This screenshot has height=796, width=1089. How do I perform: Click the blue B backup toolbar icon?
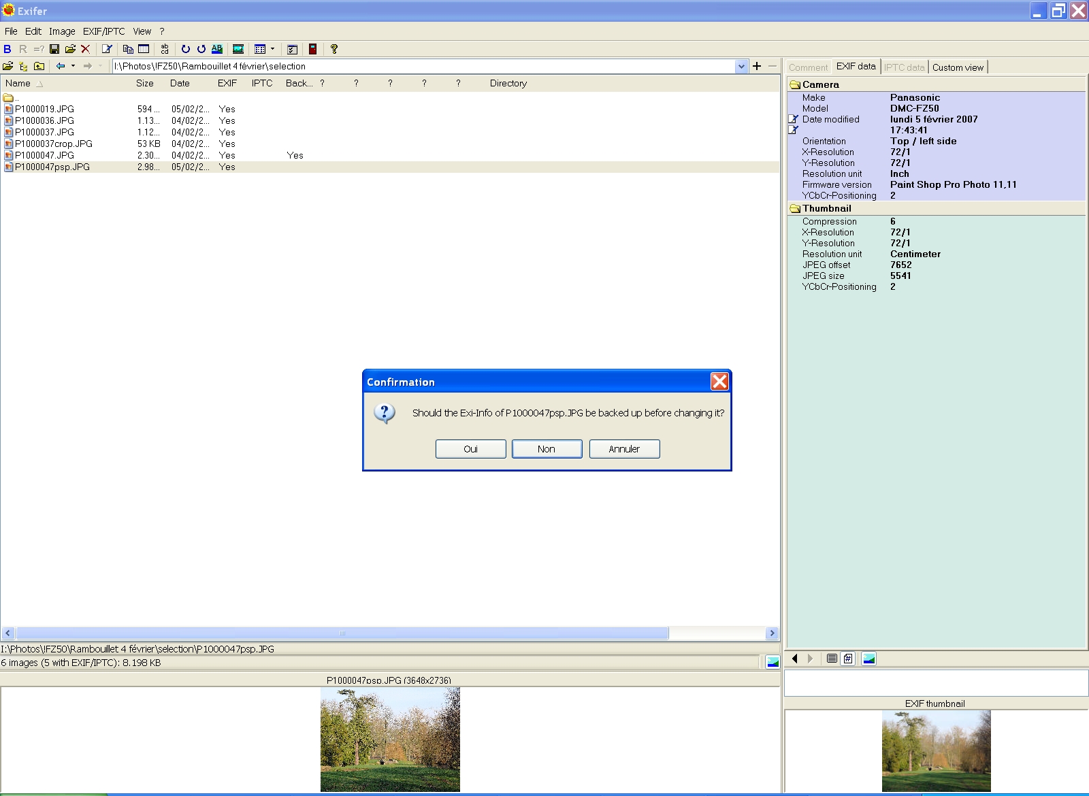pyautogui.click(x=7, y=49)
